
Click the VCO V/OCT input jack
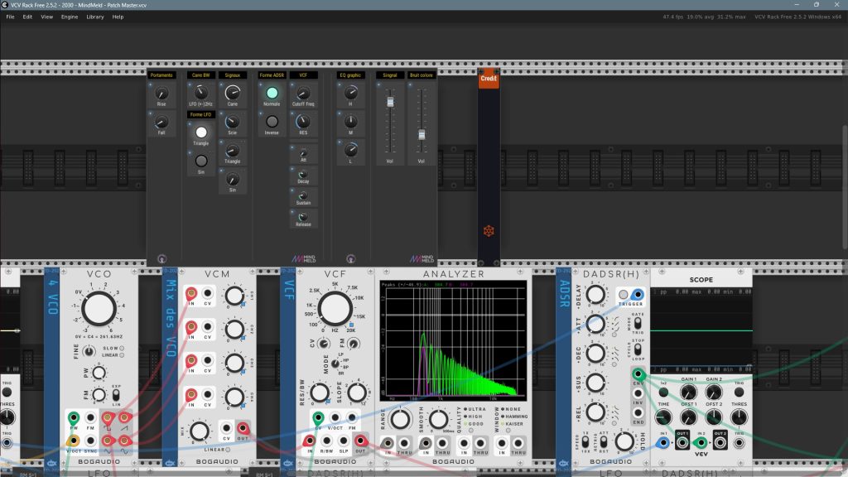74,441
